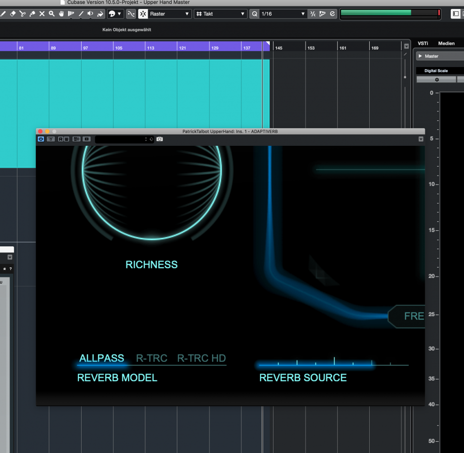Select the hand-shaped Comp tool
The image size is (464, 453).
61,14
